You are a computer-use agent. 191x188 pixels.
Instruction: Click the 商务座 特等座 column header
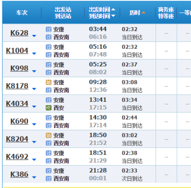pos(166,13)
